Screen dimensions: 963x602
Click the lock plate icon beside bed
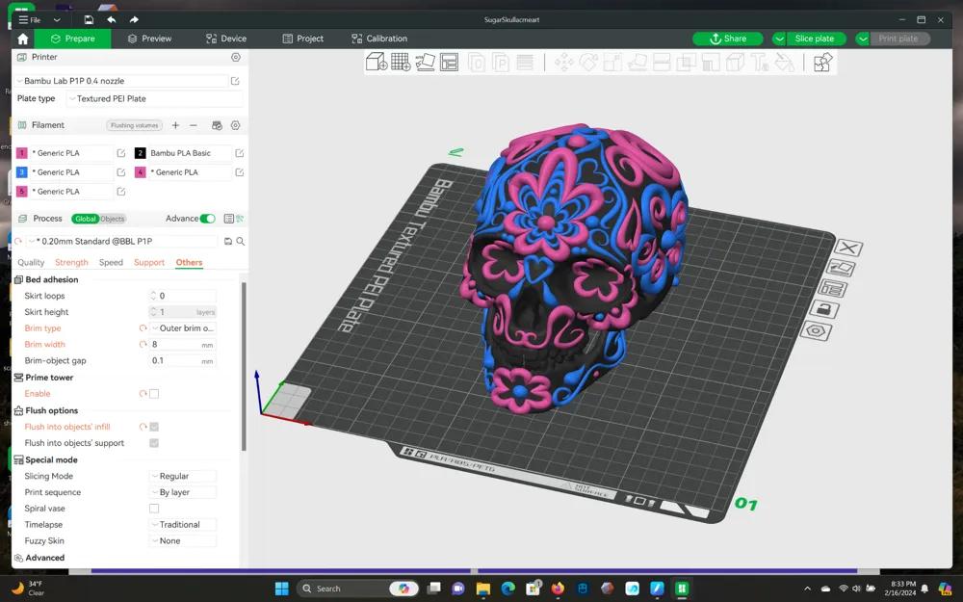coord(824,309)
